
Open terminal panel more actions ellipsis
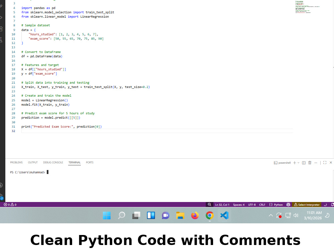tap(316, 163)
